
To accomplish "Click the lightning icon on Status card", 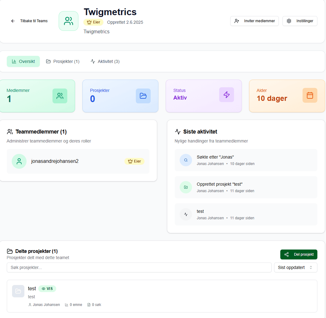I will (x=227, y=95).
